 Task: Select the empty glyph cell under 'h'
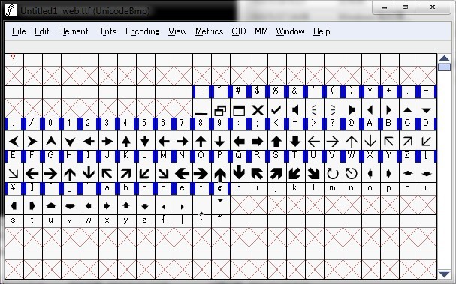pyautogui.click(x=239, y=205)
